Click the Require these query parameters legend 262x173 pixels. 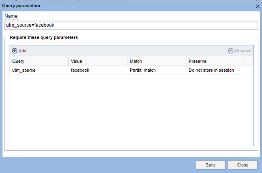click(44, 37)
